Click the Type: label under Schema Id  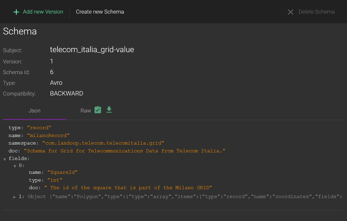9,83
